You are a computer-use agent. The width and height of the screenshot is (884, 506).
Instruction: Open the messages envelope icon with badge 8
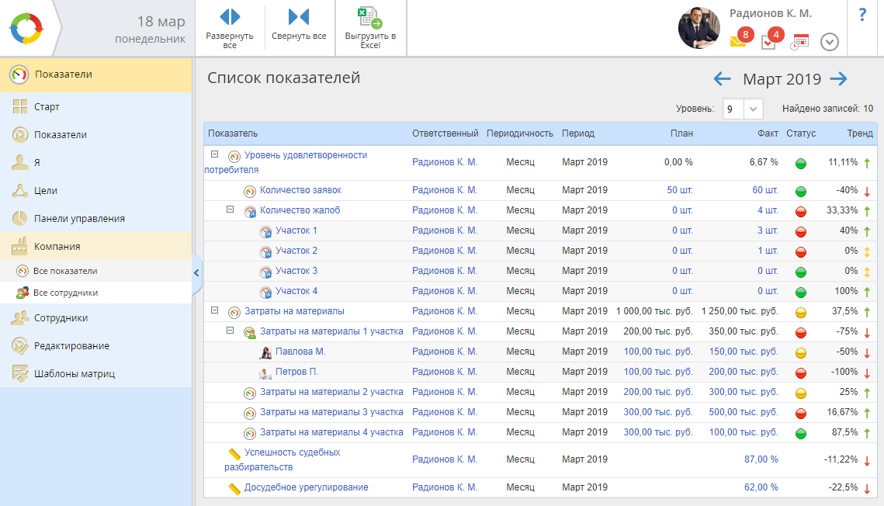738,41
